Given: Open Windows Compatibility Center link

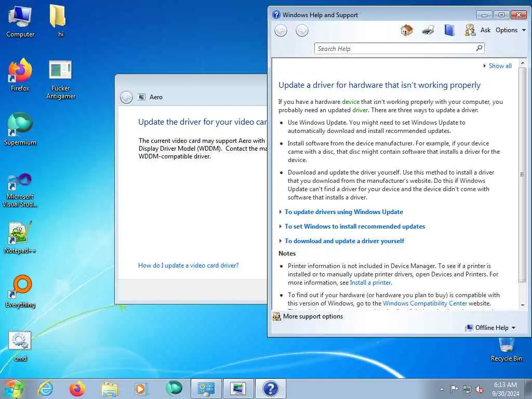Looking at the screenshot, I should [x=425, y=303].
